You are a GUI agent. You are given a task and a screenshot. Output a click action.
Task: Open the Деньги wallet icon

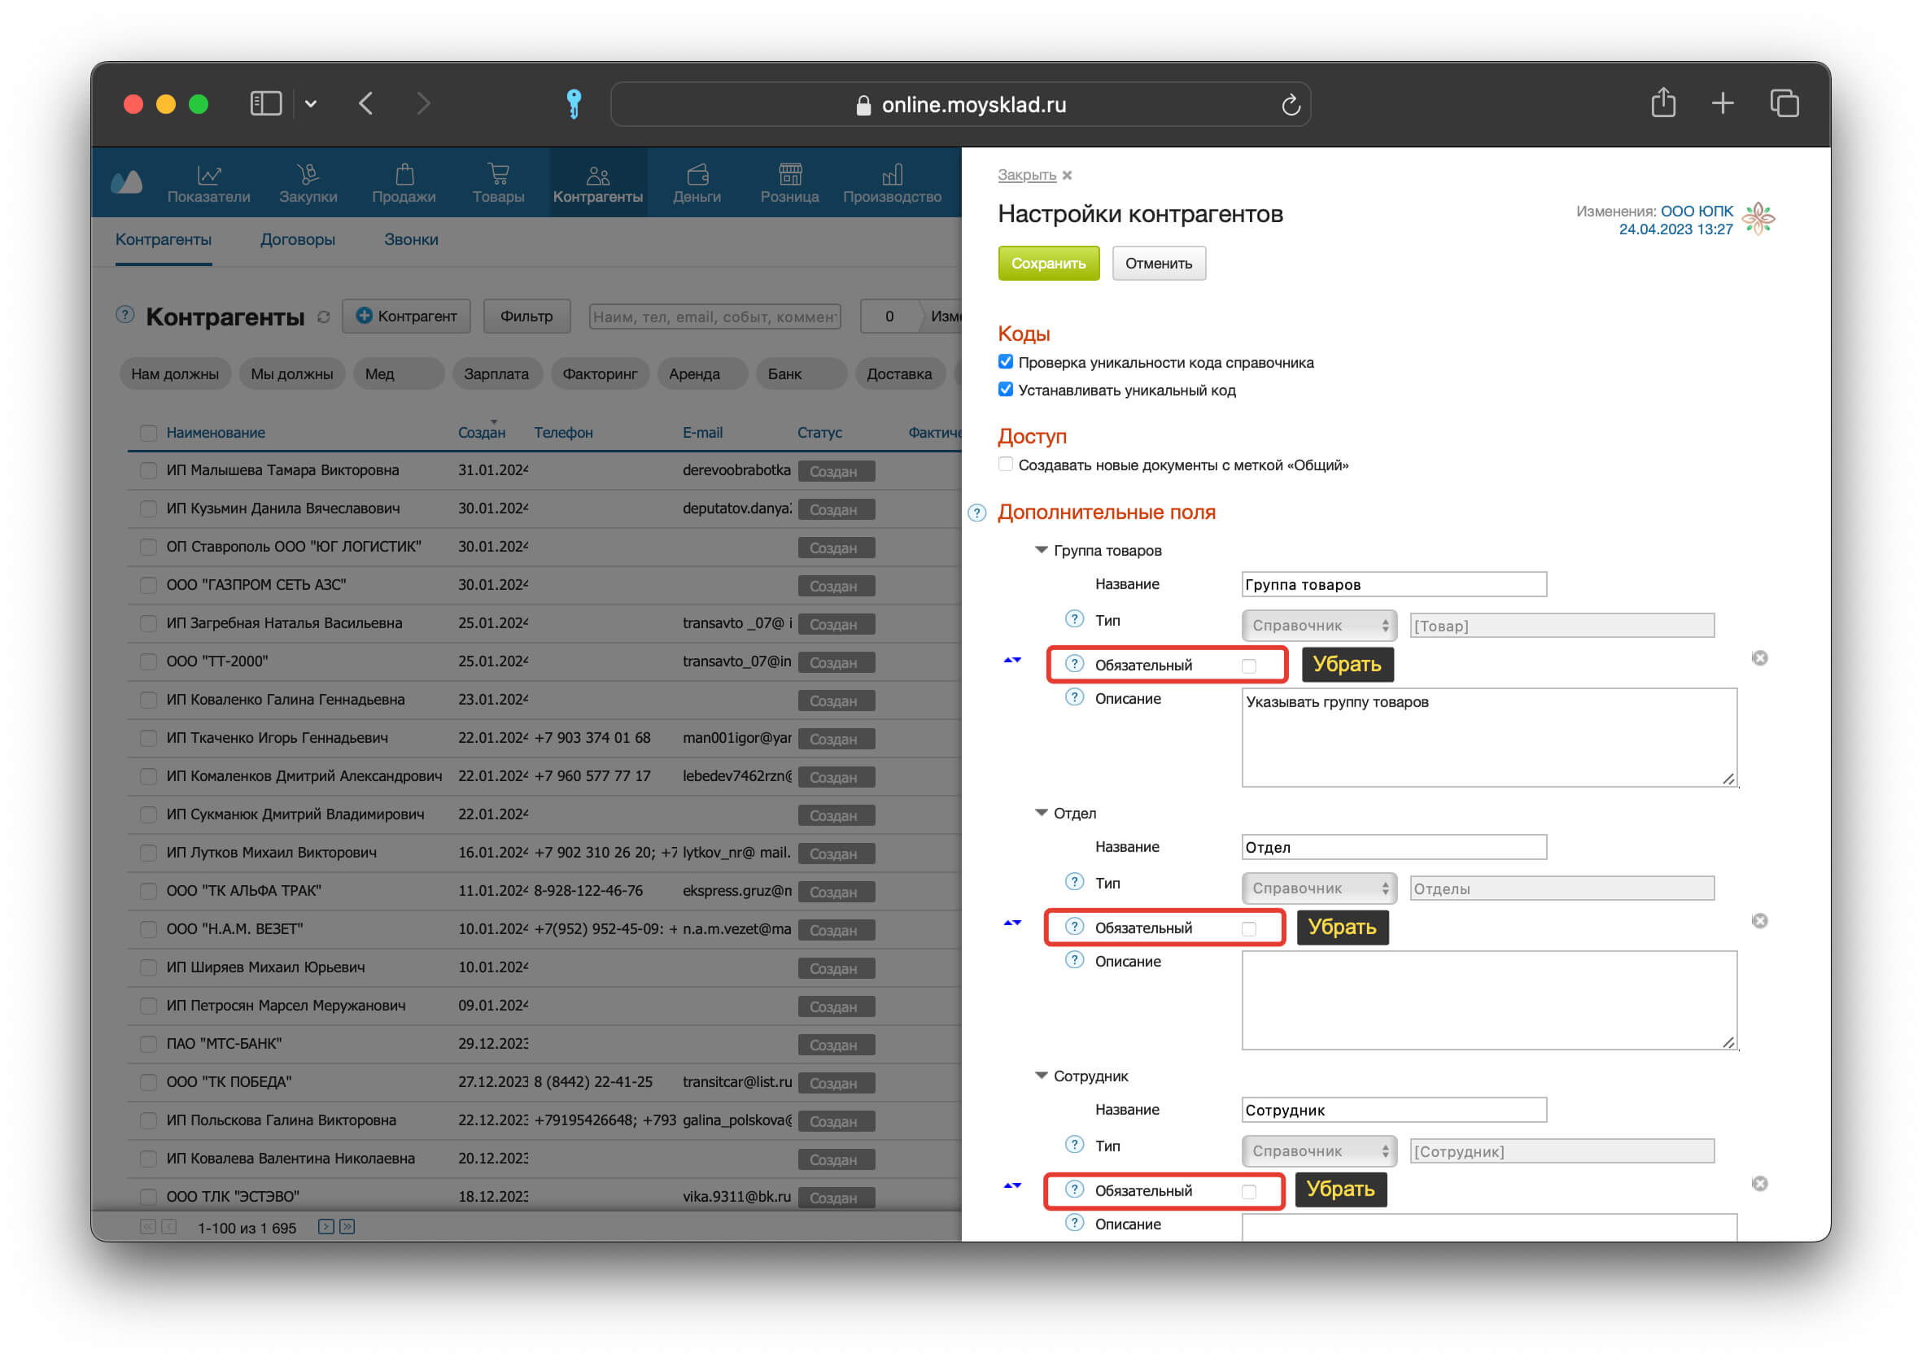click(x=697, y=174)
